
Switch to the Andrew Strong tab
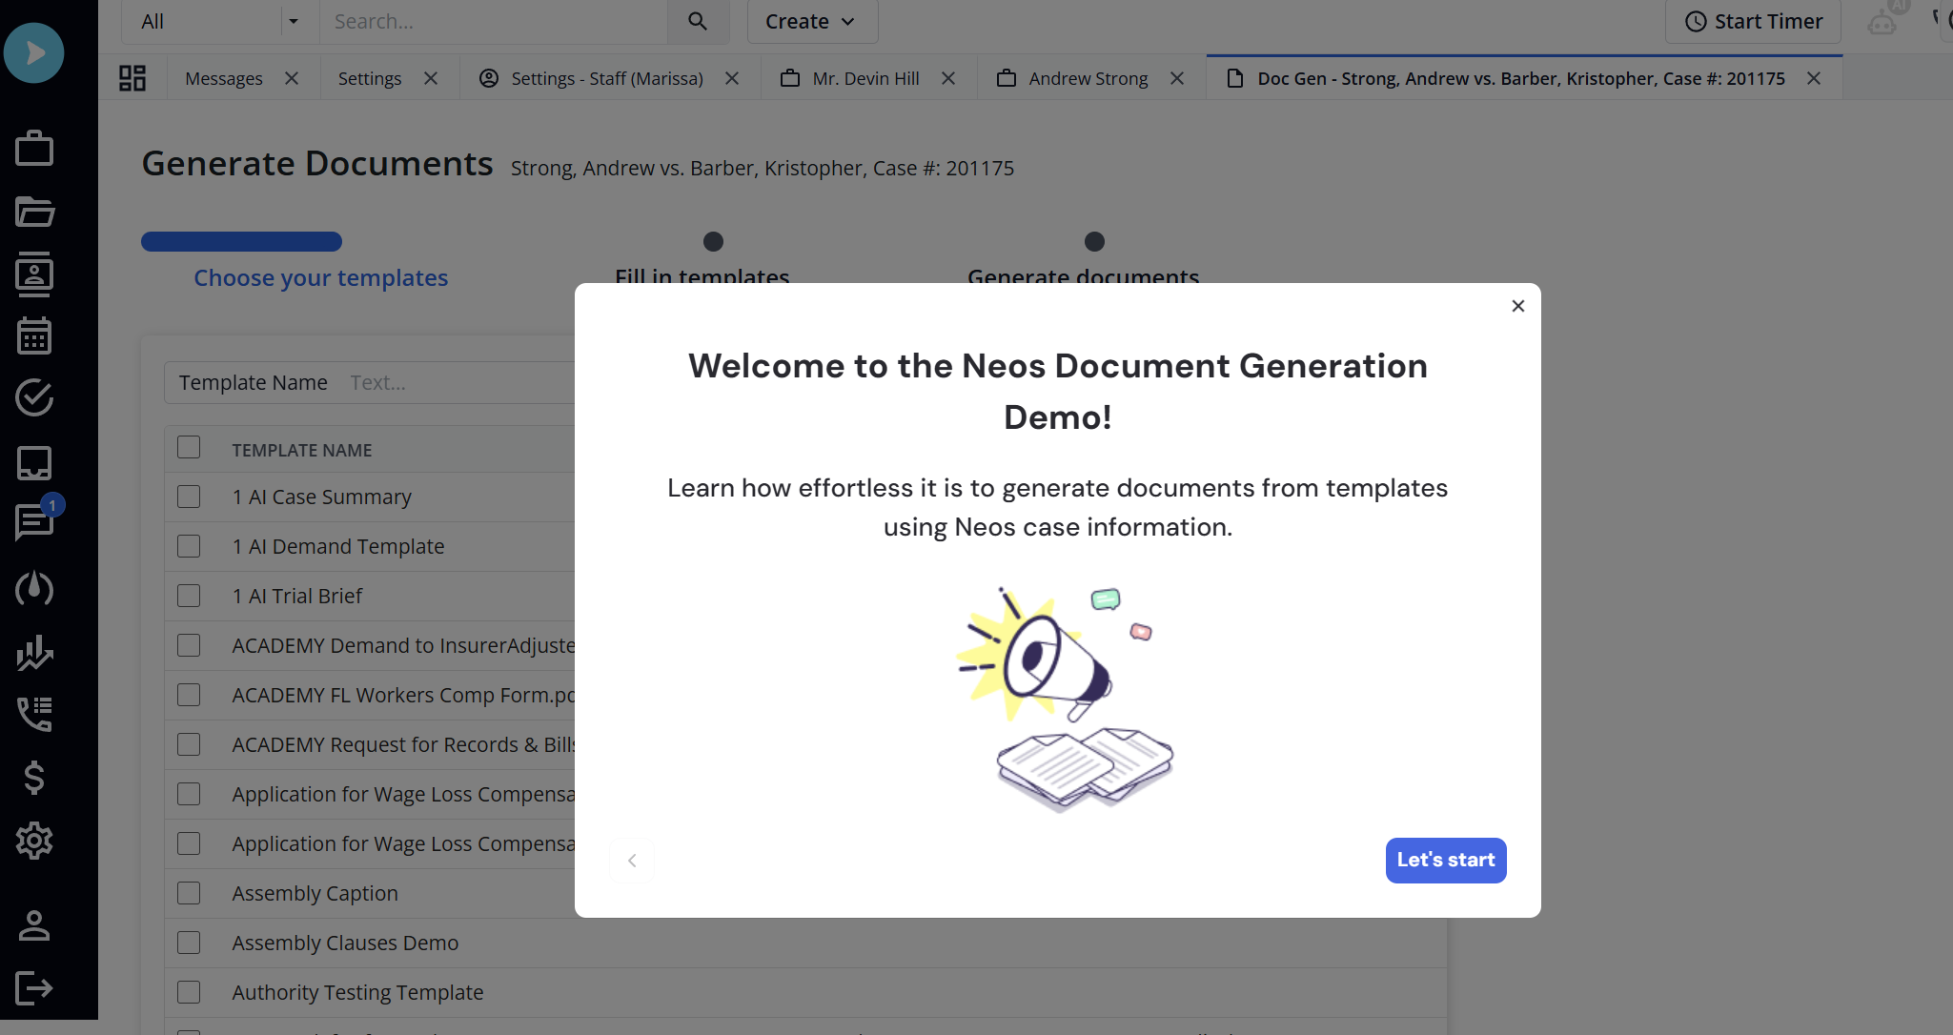(x=1088, y=78)
